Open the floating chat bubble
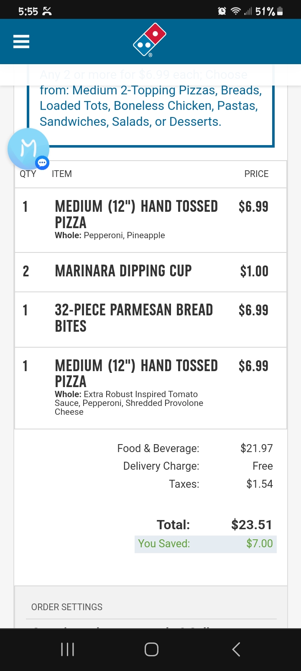 tap(28, 149)
